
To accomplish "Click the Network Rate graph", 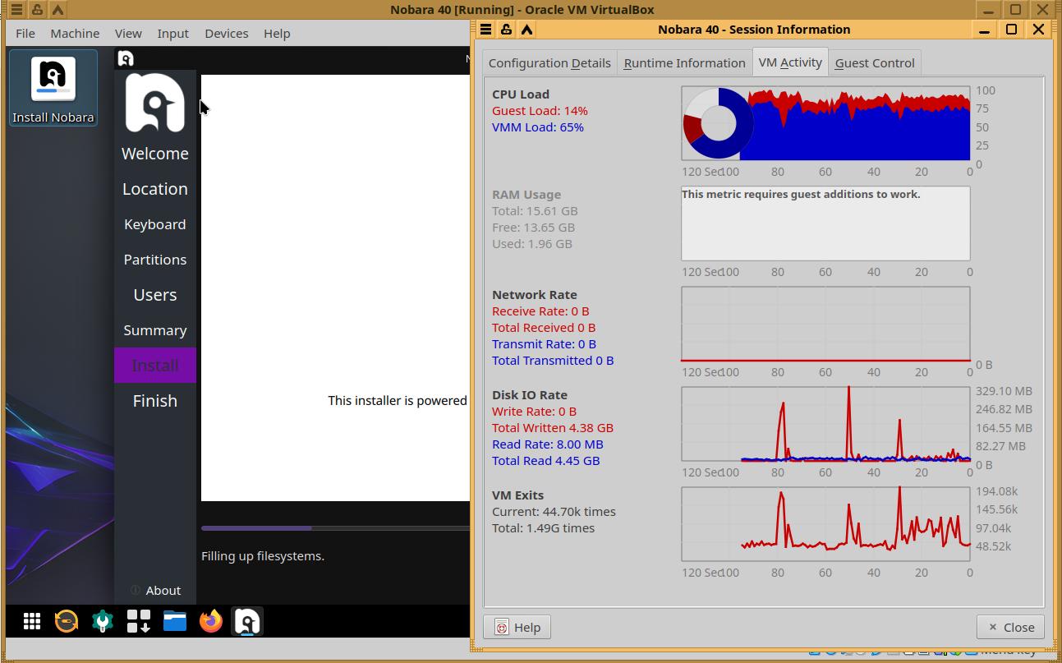I will (825, 324).
